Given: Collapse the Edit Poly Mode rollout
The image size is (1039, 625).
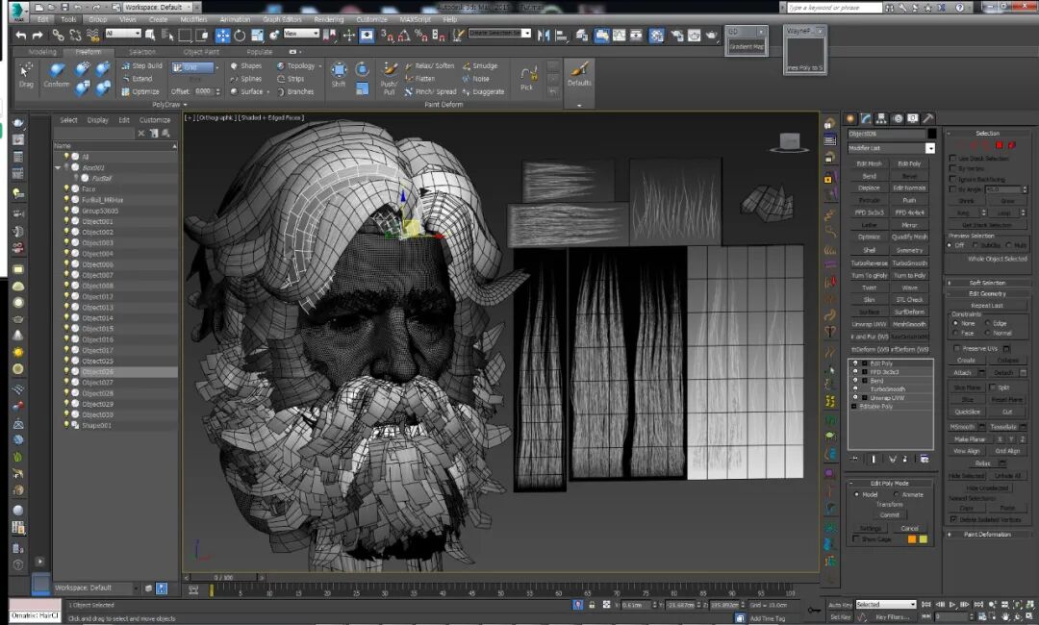Looking at the screenshot, I should coord(890,484).
